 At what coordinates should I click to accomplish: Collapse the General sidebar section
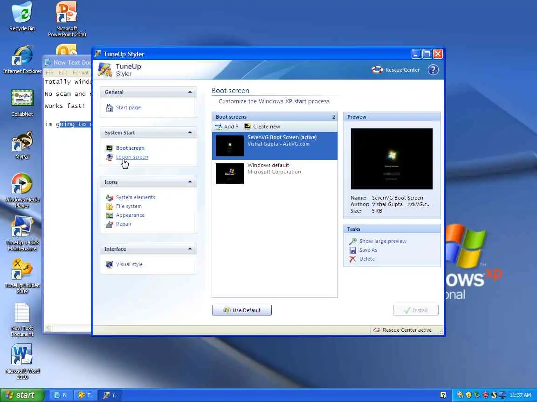[x=190, y=92]
